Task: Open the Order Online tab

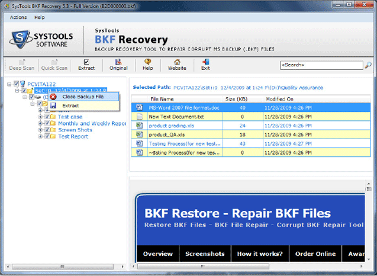Action: point(315,253)
